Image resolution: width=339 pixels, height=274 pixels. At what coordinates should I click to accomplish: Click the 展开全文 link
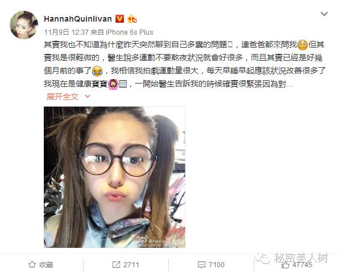pos(63,97)
